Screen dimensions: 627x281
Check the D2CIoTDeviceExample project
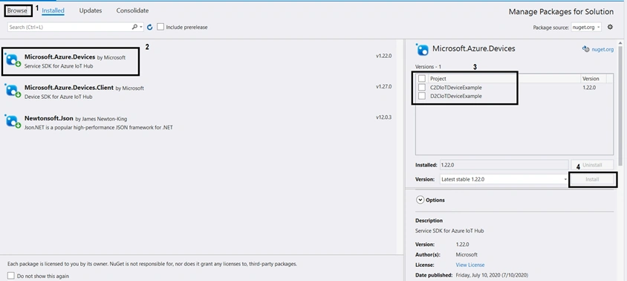(422, 96)
